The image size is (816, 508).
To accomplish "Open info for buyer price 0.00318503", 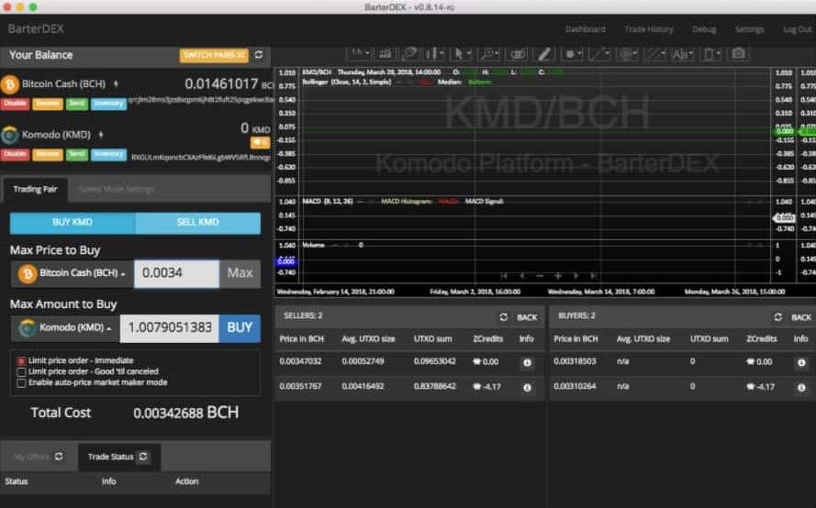I will coord(801,363).
